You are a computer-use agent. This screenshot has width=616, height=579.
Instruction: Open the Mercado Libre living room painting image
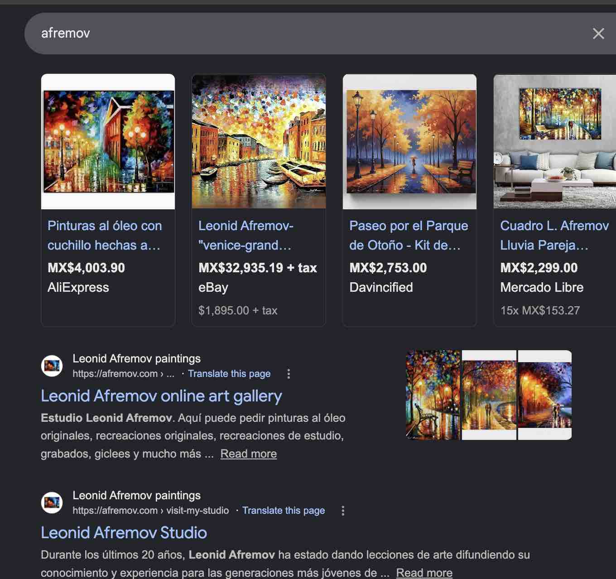(555, 141)
